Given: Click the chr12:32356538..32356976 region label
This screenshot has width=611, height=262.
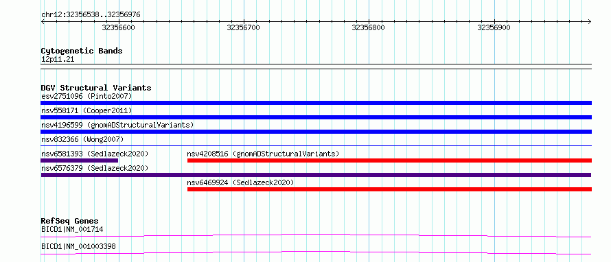Looking at the screenshot, I should [x=91, y=15].
